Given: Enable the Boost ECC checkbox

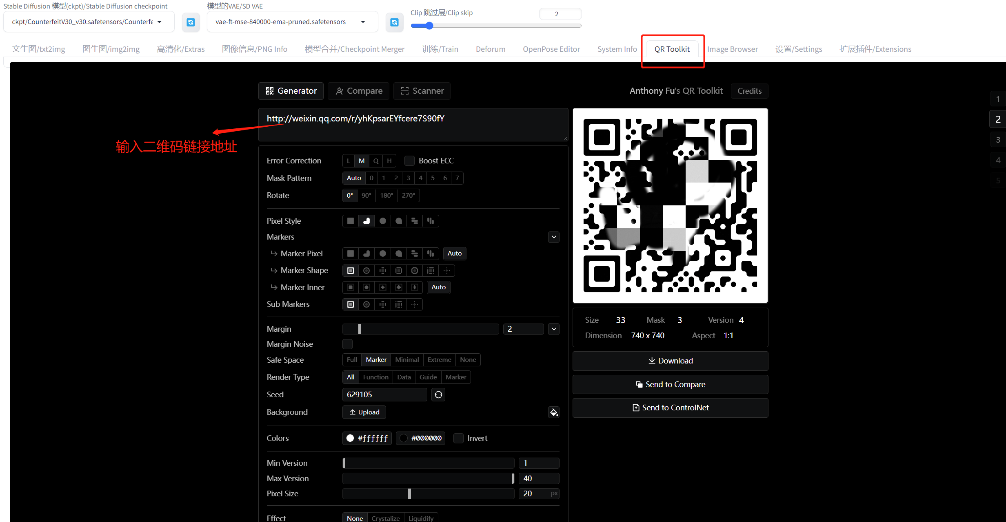Looking at the screenshot, I should click(409, 161).
